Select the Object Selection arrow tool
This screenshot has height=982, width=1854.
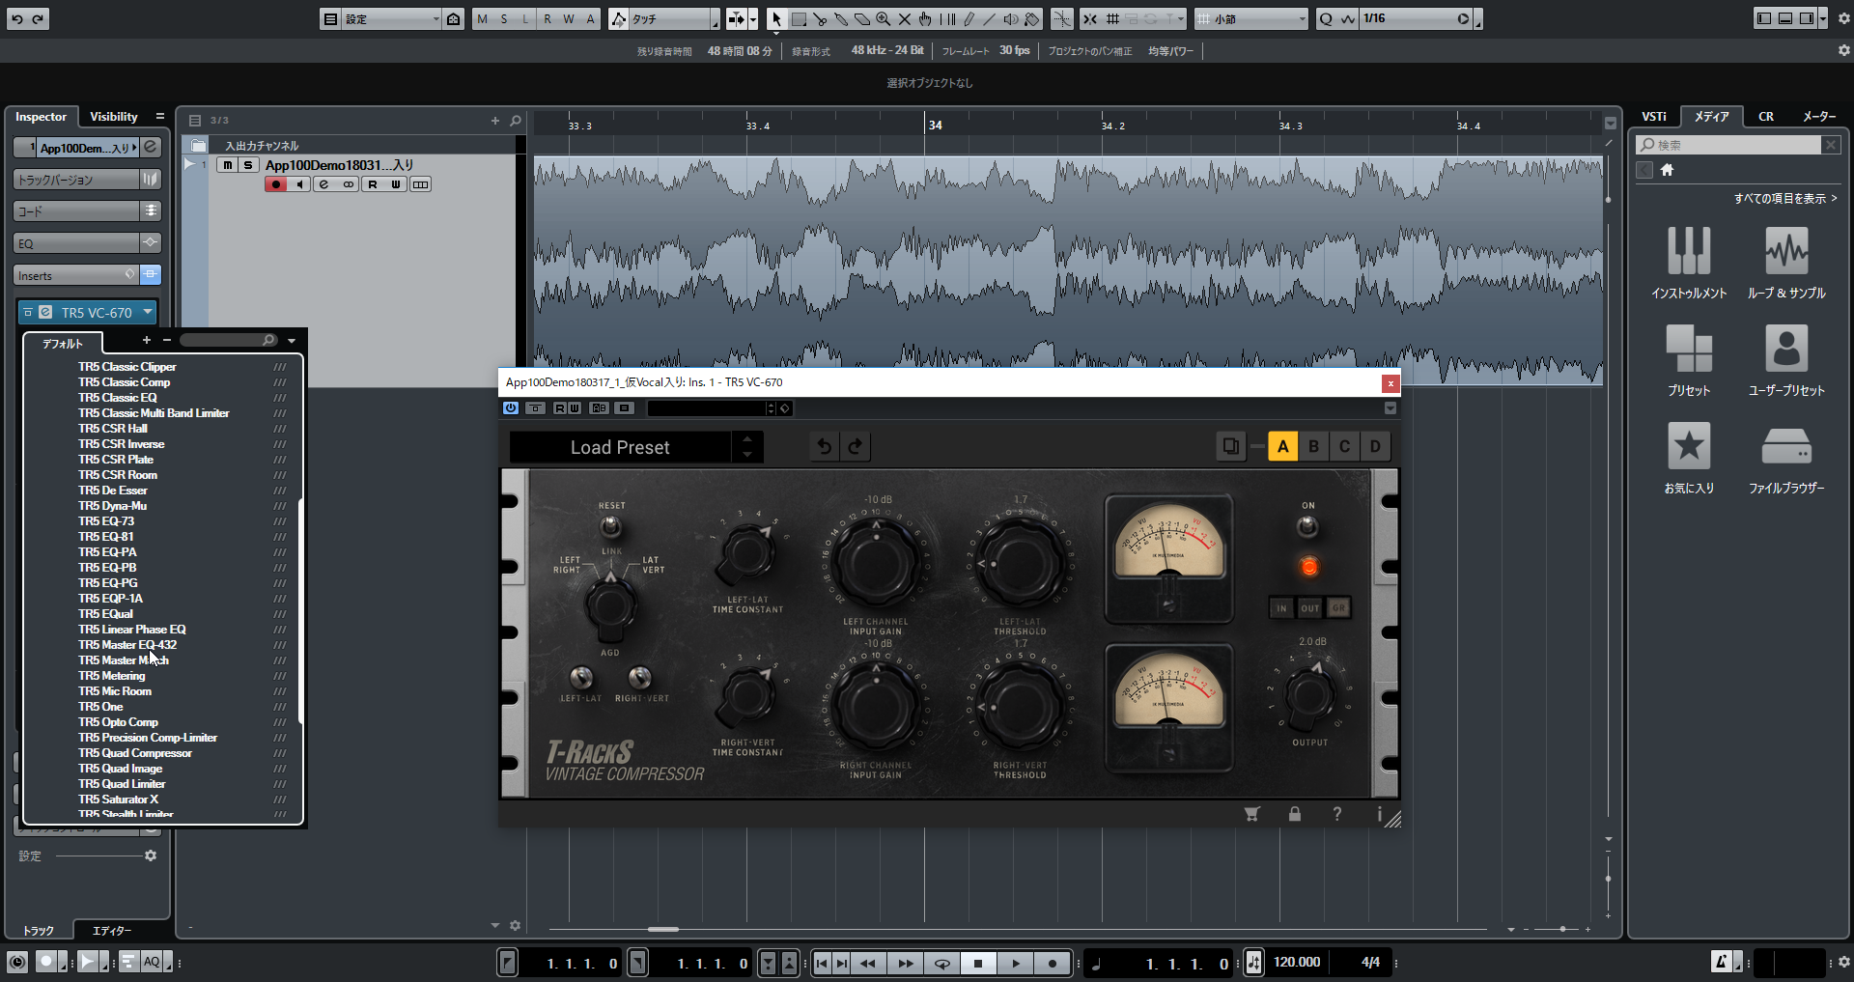pos(776,18)
